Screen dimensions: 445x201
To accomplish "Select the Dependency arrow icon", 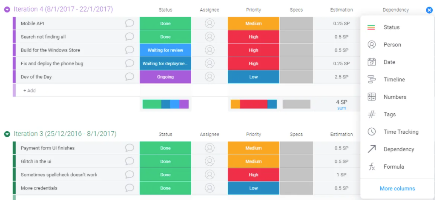I will (x=371, y=149).
